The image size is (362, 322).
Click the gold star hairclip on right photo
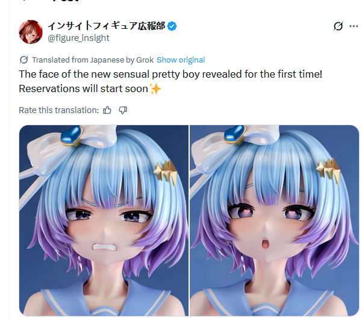coord(328,171)
